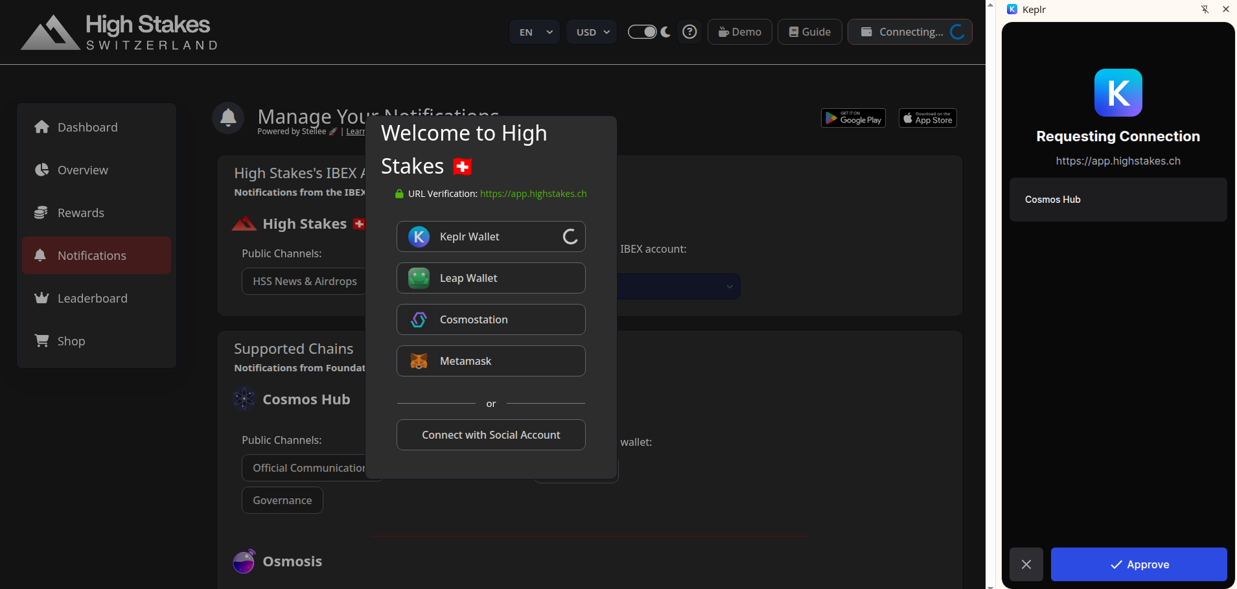
Task: Choose Leap Wallet in the dialog
Action: pyautogui.click(x=491, y=278)
